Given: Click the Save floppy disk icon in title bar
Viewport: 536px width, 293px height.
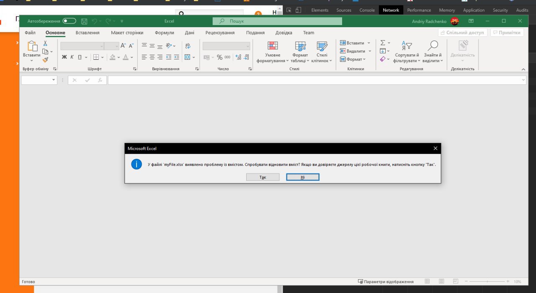Looking at the screenshot, I should (84, 21).
